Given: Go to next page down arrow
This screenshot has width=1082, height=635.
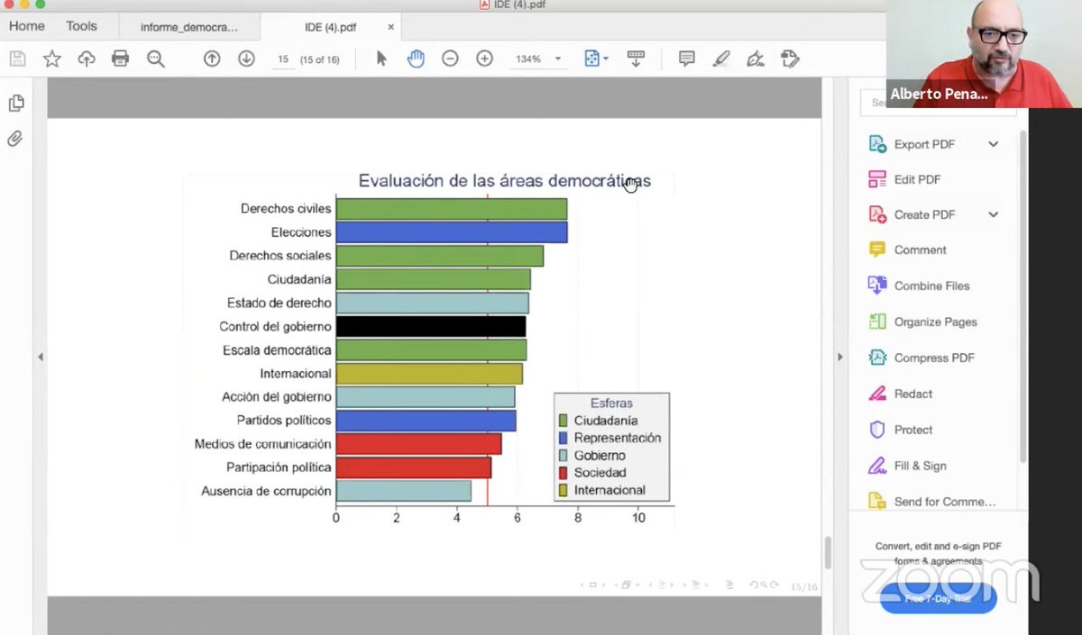Looking at the screenshot, I should click(x=246, y=59).
